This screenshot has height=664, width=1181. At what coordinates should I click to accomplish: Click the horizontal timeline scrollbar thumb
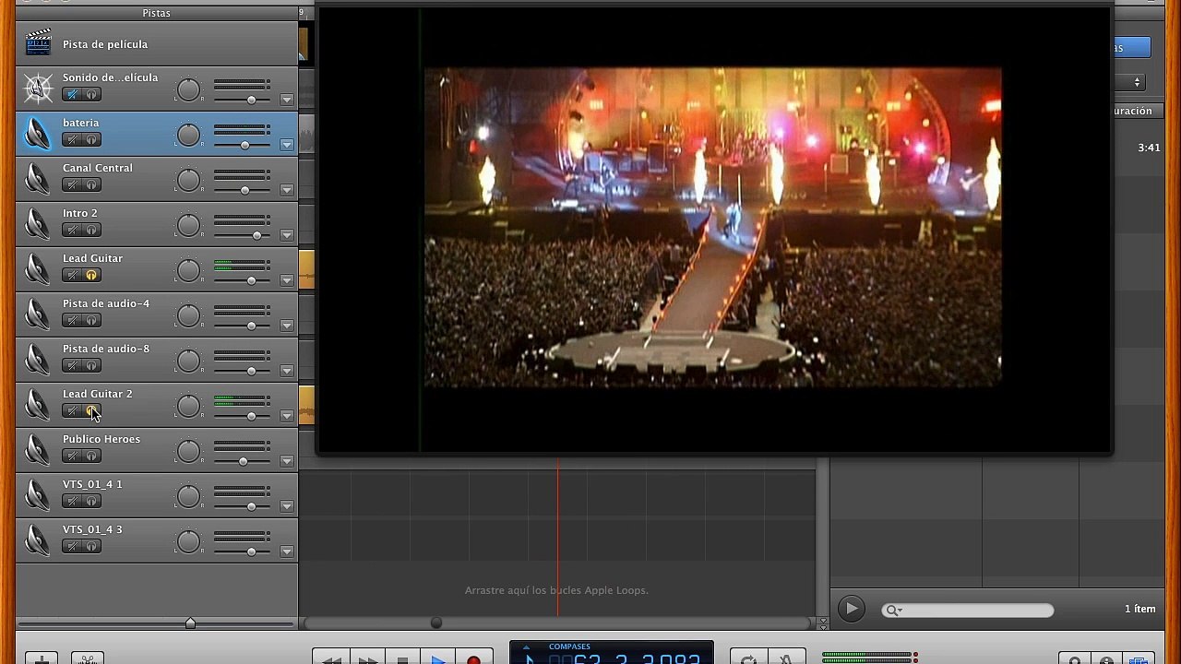coord(436,623)
